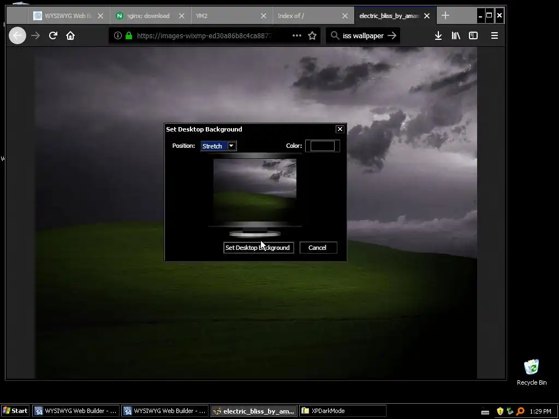
Task: Open the Library bookmarks icon
Action: [456, 35]
